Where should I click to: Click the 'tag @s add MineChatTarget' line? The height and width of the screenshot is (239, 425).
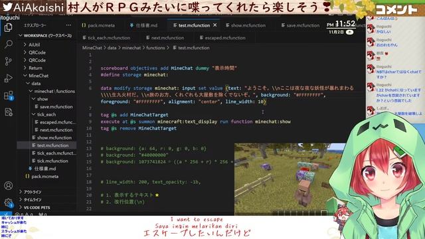coord(134,115)
